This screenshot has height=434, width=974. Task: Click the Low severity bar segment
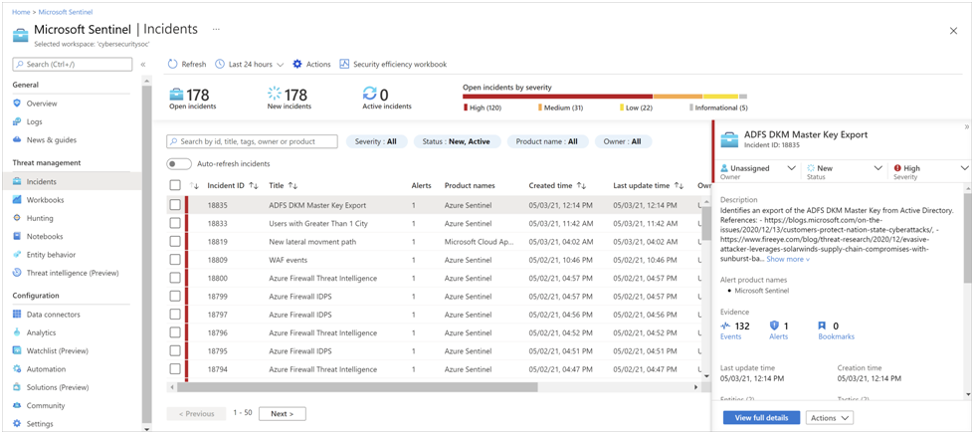(720, 97)
